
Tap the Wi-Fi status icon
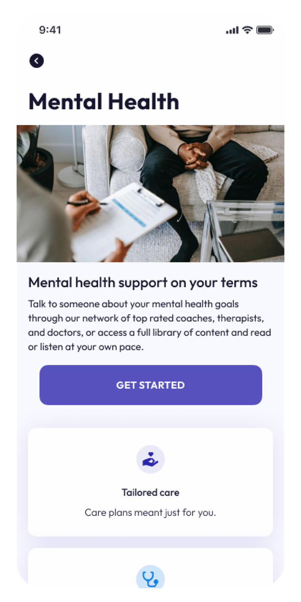[x=247, y=30]
